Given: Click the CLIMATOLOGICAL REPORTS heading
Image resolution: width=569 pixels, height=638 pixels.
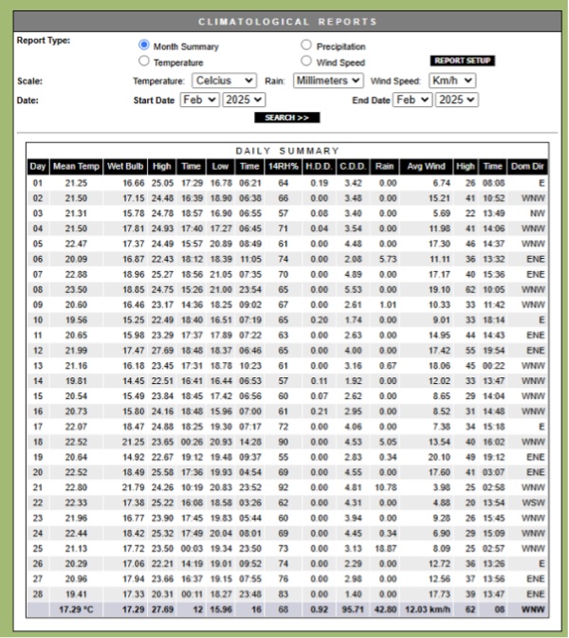Looking at the screenshot, I should [x=287, y=22].
